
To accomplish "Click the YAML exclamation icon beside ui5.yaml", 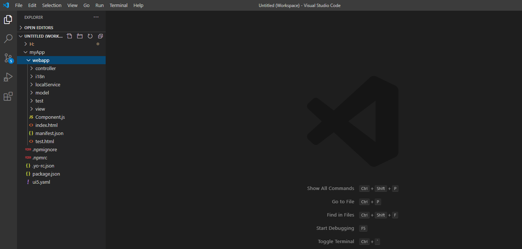I will pos(28,182).
